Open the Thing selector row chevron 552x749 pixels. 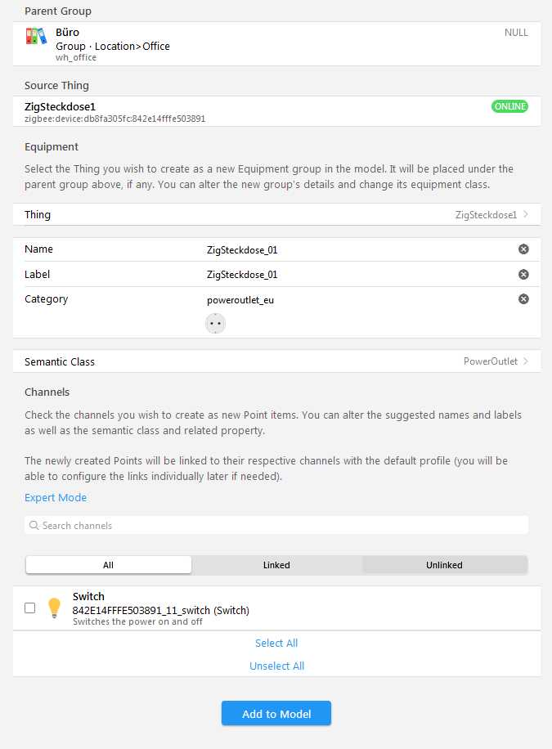coord(525,215)
